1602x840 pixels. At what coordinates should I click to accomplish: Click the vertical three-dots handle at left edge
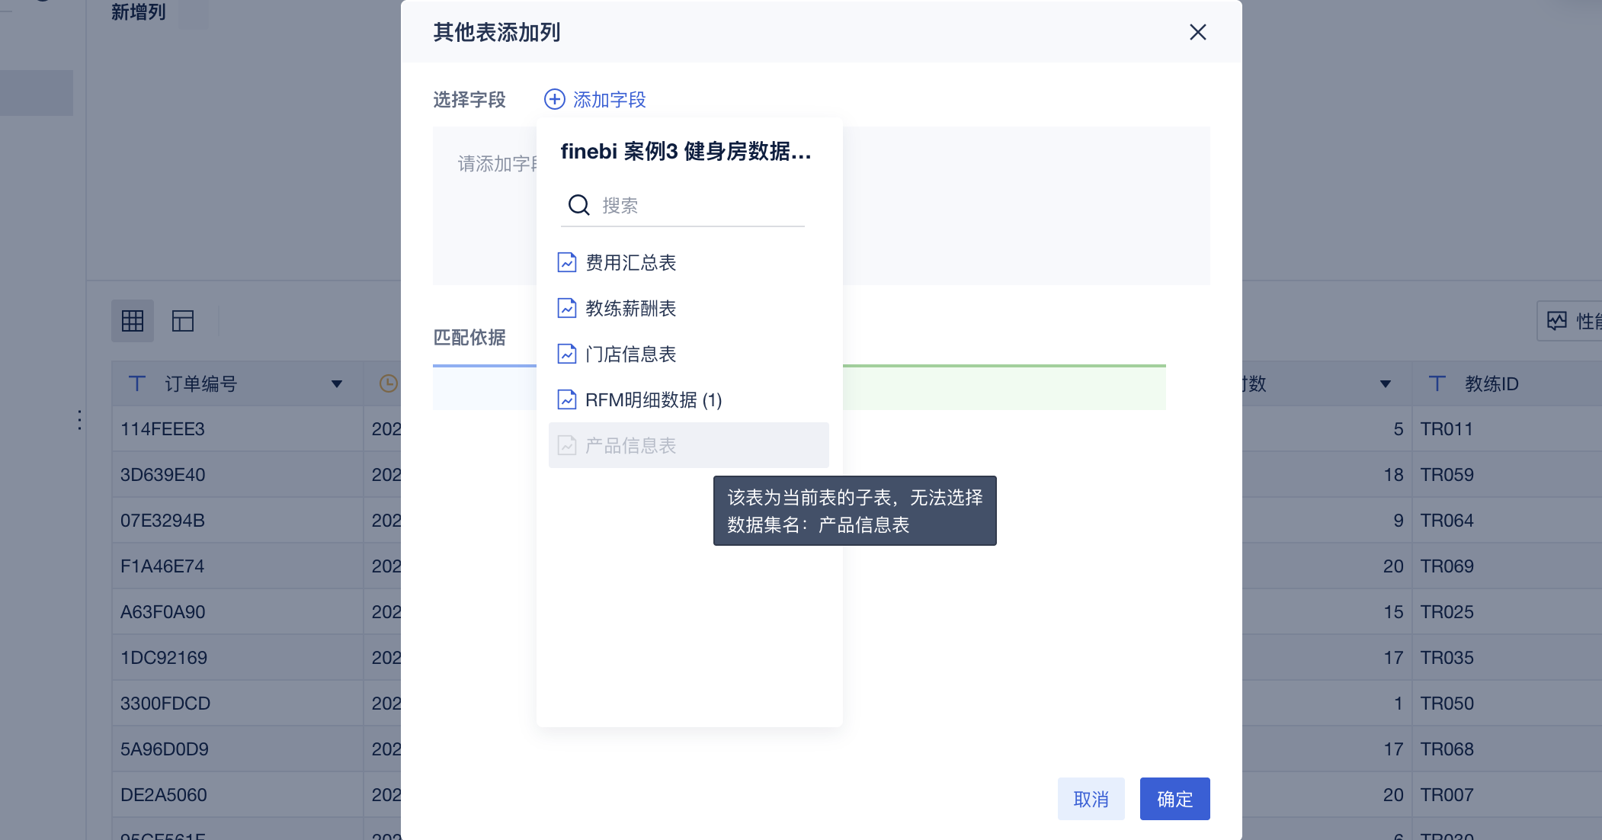[79, 420]
